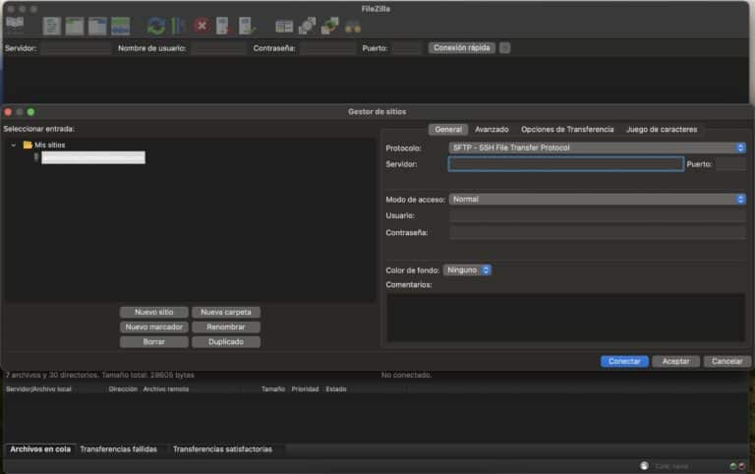Click the Aceptar button

coord(675,361)
